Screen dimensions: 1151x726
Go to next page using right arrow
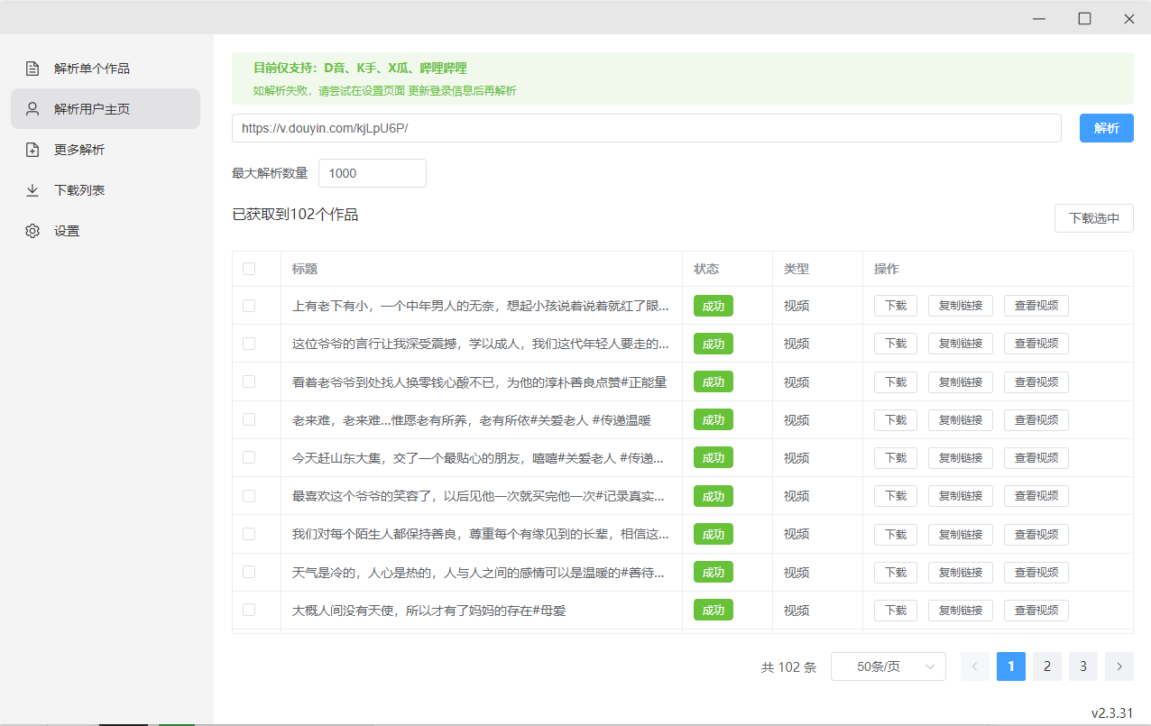coord(1119,666)
